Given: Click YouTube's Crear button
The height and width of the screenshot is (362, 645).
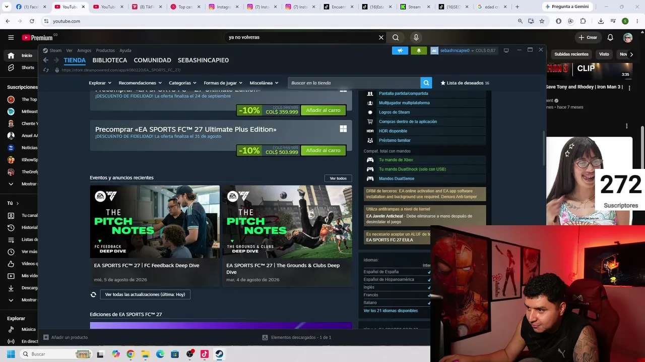Looking at the screenshot, I should point(588,37).
